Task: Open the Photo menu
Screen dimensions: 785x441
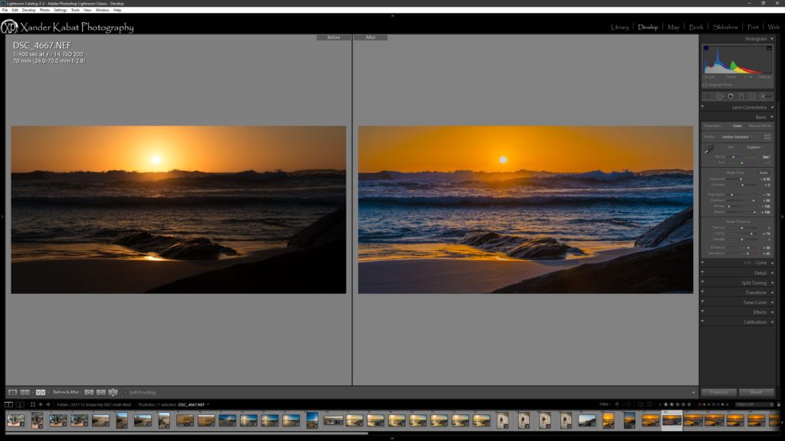Action: click(44, 10)
